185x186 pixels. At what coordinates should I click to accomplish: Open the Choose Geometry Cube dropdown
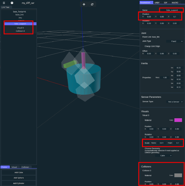tap(163, 155)
